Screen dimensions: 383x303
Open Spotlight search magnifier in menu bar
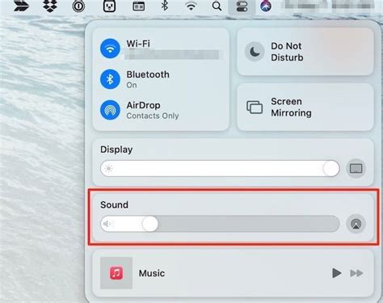pyautogui.click(x=217, y=6)
